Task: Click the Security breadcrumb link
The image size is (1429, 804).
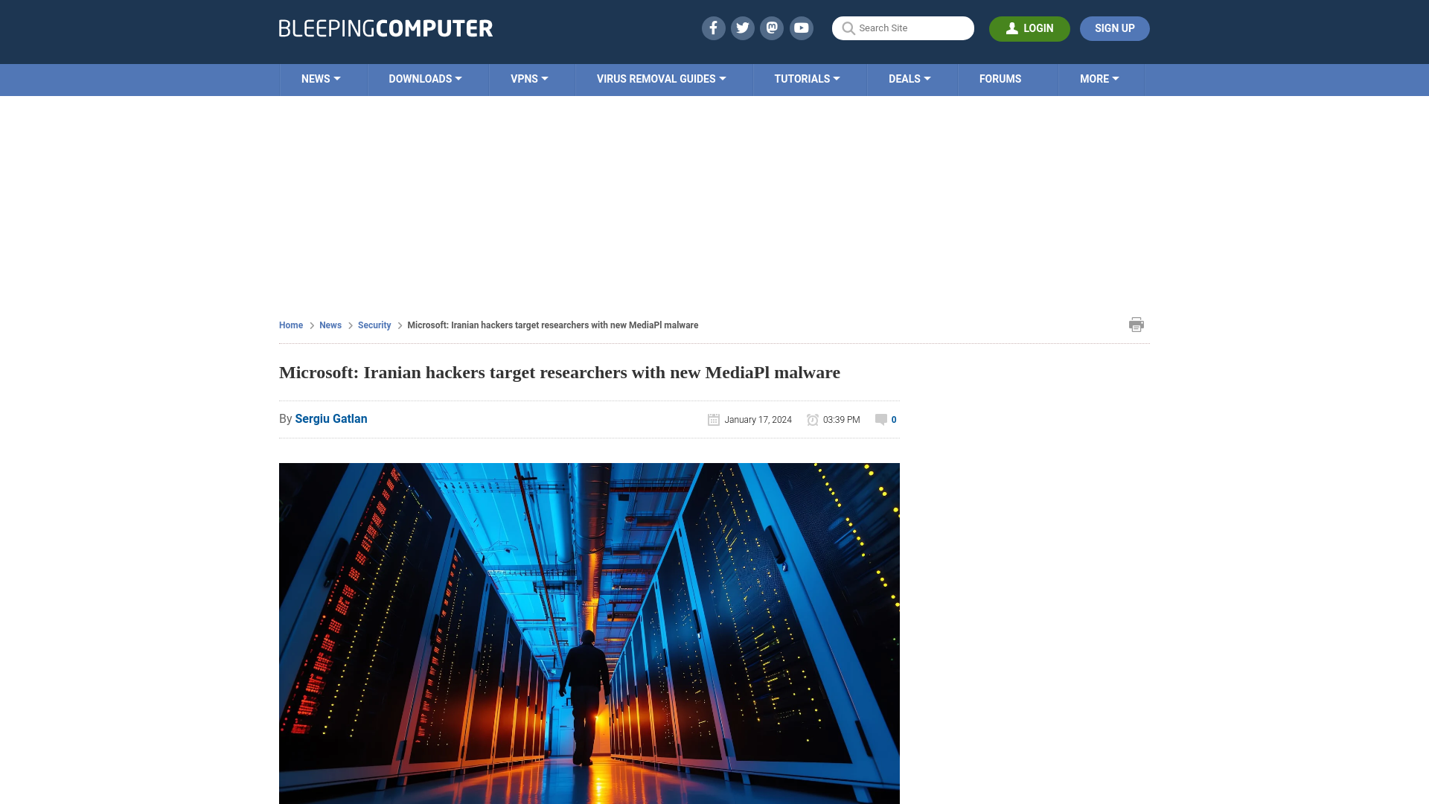Action: click(374, 325)
